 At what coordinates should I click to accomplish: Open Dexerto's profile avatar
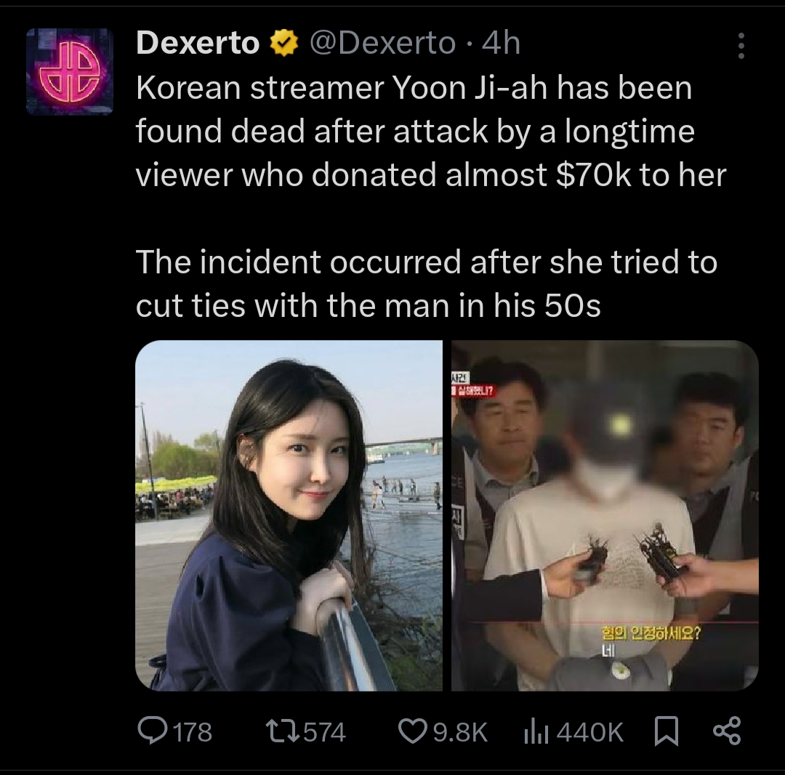pos(70,71)
